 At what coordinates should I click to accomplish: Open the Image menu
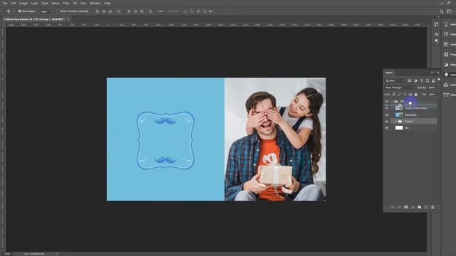pyautogui.click(x=24, y=3)
